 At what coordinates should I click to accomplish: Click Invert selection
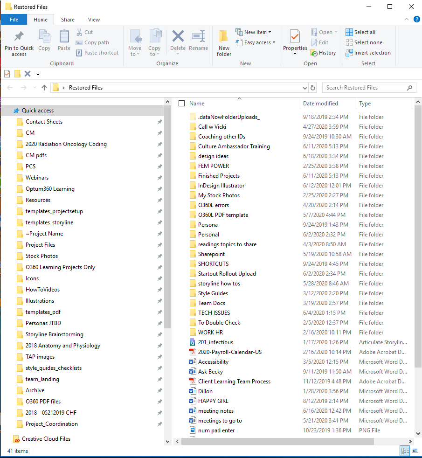coord(368,52)
